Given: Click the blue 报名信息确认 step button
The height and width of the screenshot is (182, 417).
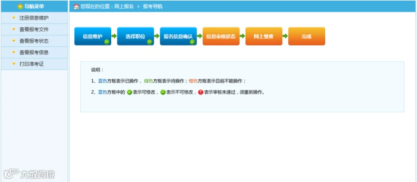Looking at the screenshot, I should (x=178, y=36).
